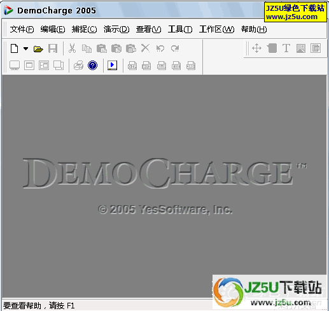Play the demo with the blue play icon
The height and width of the screenshot is (311, 329).
click(112, 65)
